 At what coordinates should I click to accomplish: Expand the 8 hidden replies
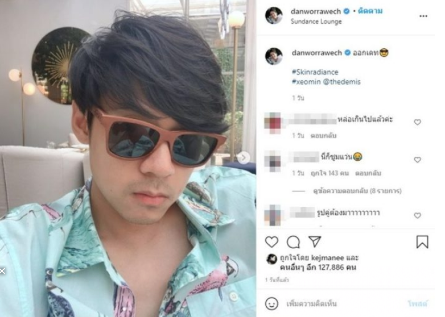[x=357, y=191]
